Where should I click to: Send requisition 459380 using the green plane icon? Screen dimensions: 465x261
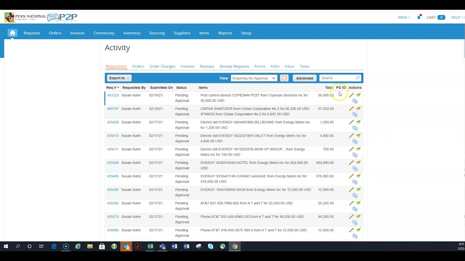point(359,203)
